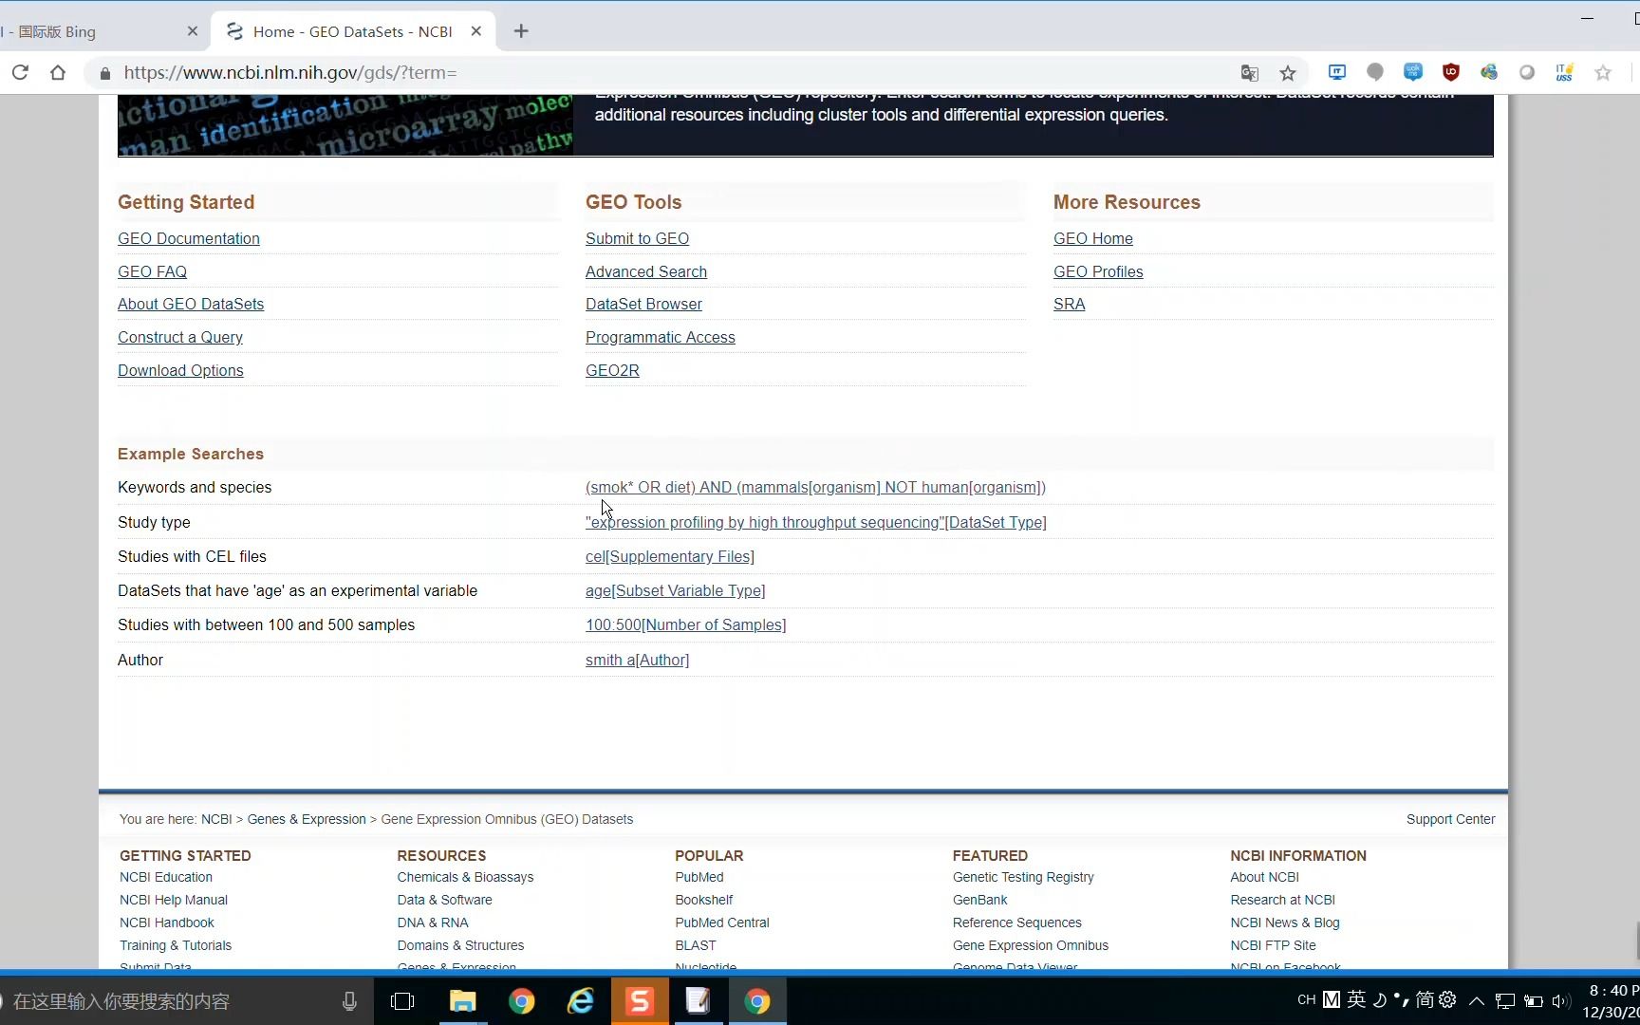The width and height of the screenshot is (1640, 1025).
Task: Open NCBI Education footer link
Action: click(166, 877)
